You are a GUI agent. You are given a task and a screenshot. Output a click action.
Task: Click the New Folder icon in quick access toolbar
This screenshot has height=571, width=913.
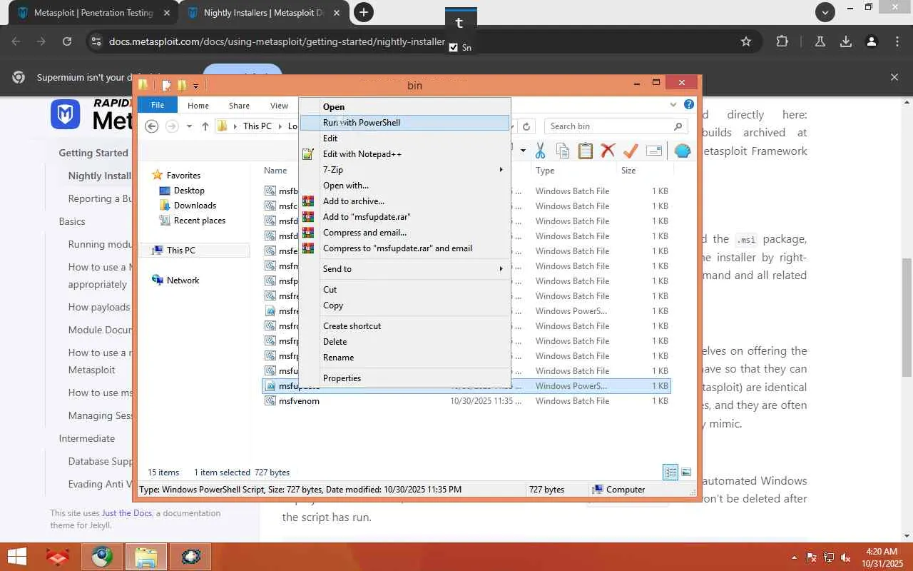pyautogui.click(x=182, y=86)
